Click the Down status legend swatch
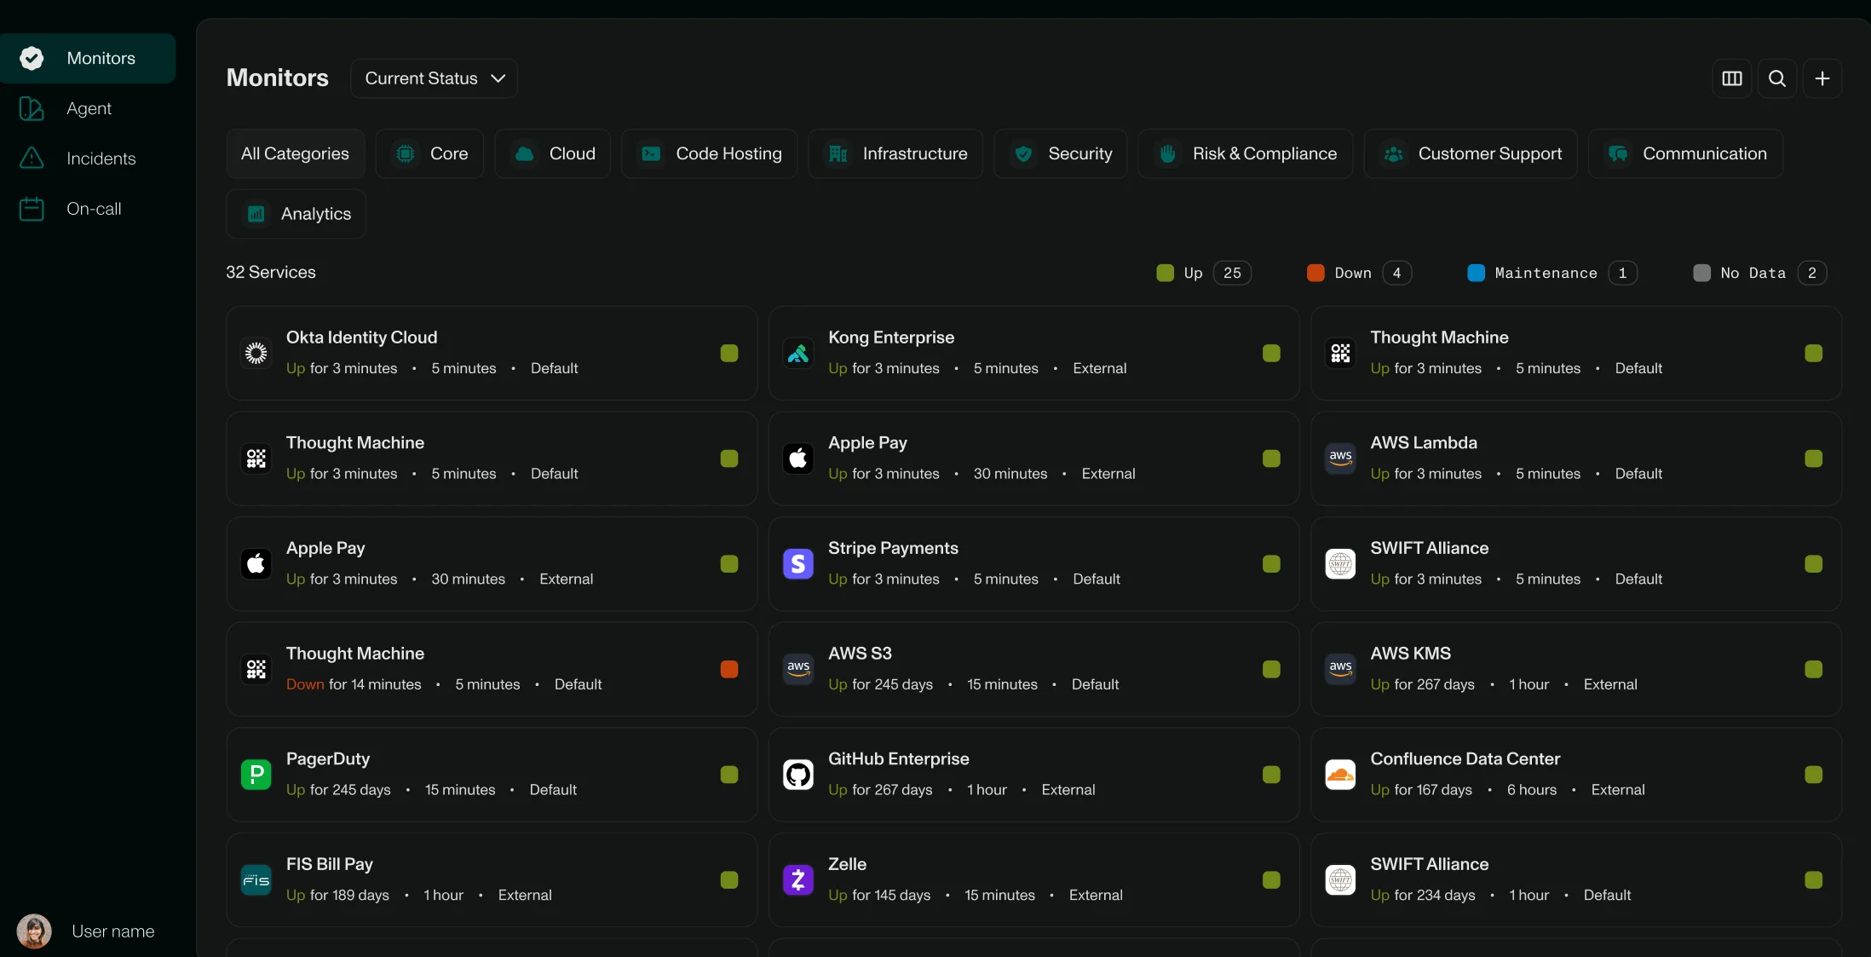Image resolution: width=1871 pixels, height=957 pixels. [x=1315, y=273]
